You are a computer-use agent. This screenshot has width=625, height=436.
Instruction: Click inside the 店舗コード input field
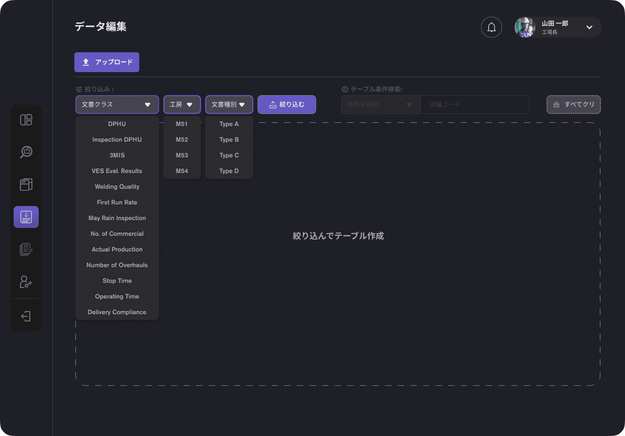point(475,105)
